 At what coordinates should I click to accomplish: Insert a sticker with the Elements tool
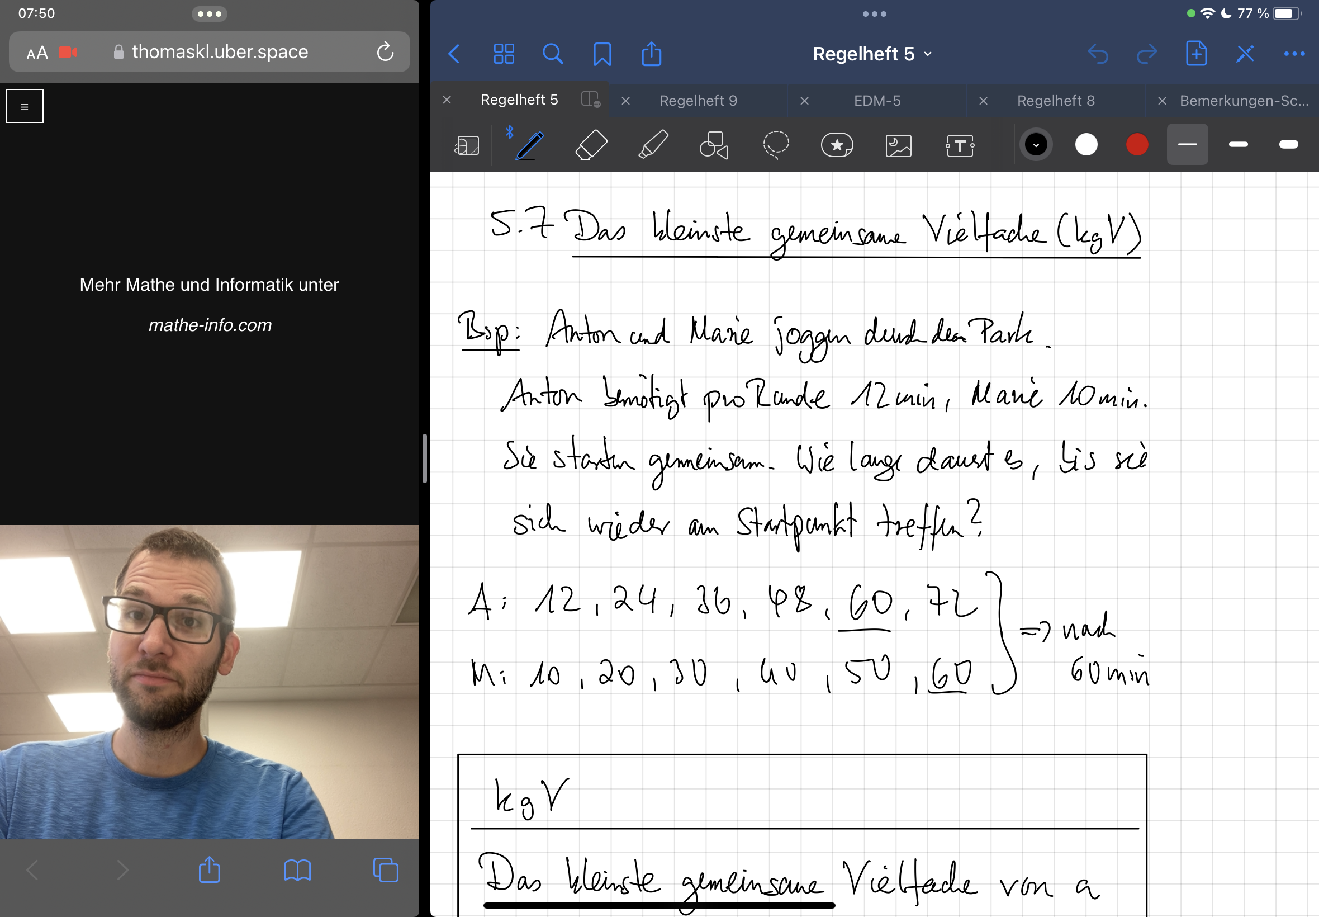click(837, 145)
